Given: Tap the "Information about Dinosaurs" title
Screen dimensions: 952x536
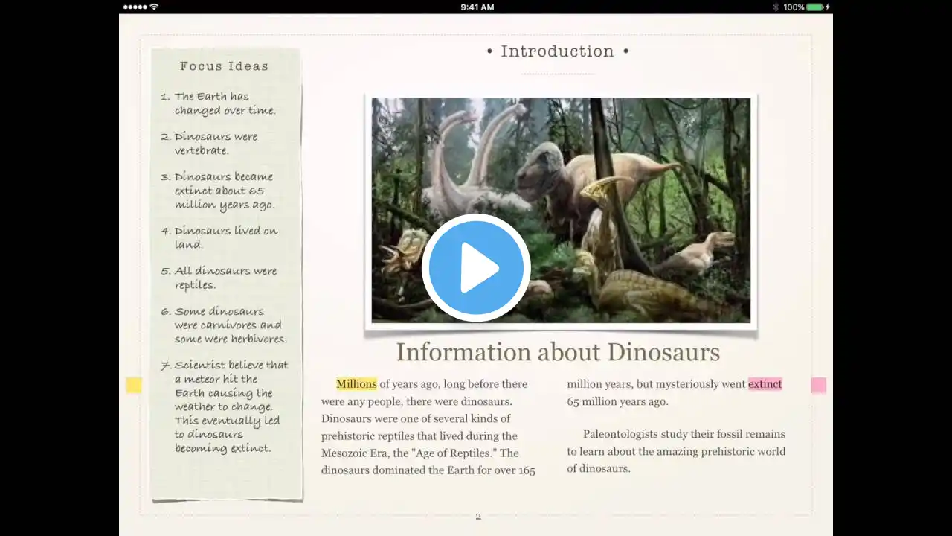Looking at the screenshot, I should (558, 351).
